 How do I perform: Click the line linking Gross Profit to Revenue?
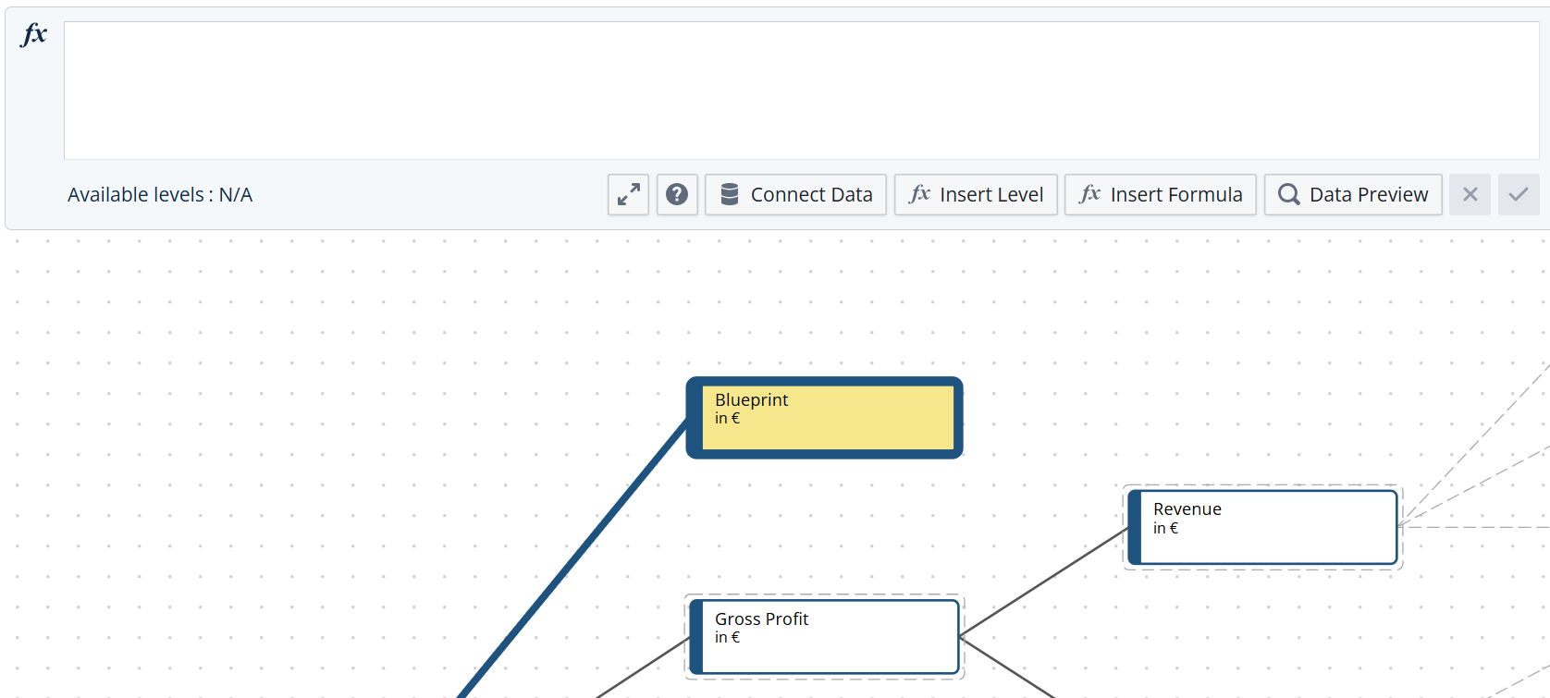[x=1043, y=582]
